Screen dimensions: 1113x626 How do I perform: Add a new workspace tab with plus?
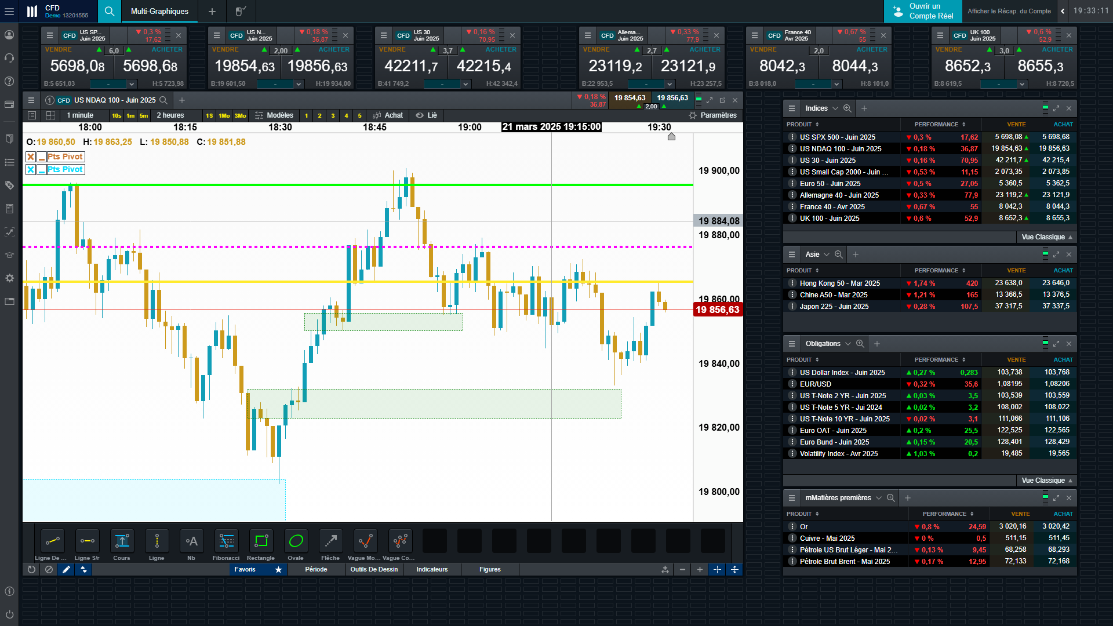212,11
